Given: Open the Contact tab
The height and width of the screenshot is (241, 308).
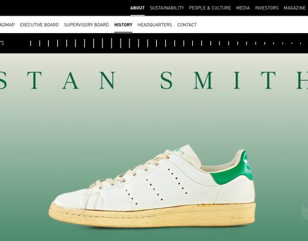Looking at the screenshot, I should point(187,25).
